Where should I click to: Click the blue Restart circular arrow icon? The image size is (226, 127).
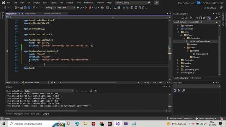[x=96, y=8]
